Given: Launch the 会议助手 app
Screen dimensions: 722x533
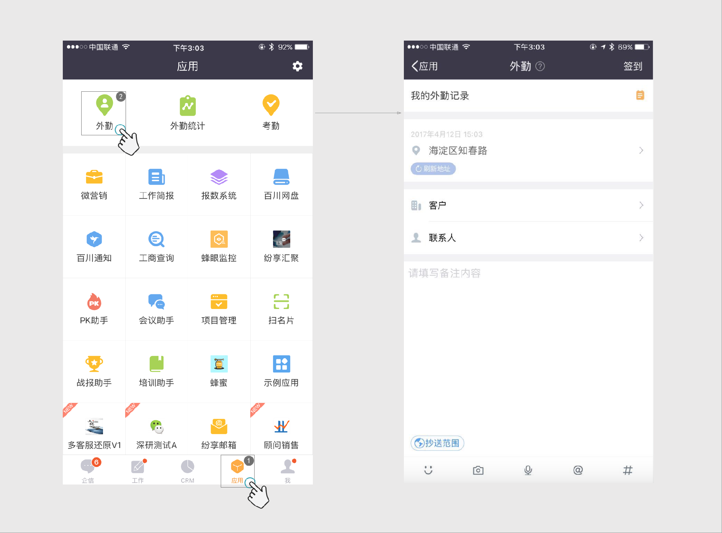Looking at the screenshot, I should coord(156,309).
